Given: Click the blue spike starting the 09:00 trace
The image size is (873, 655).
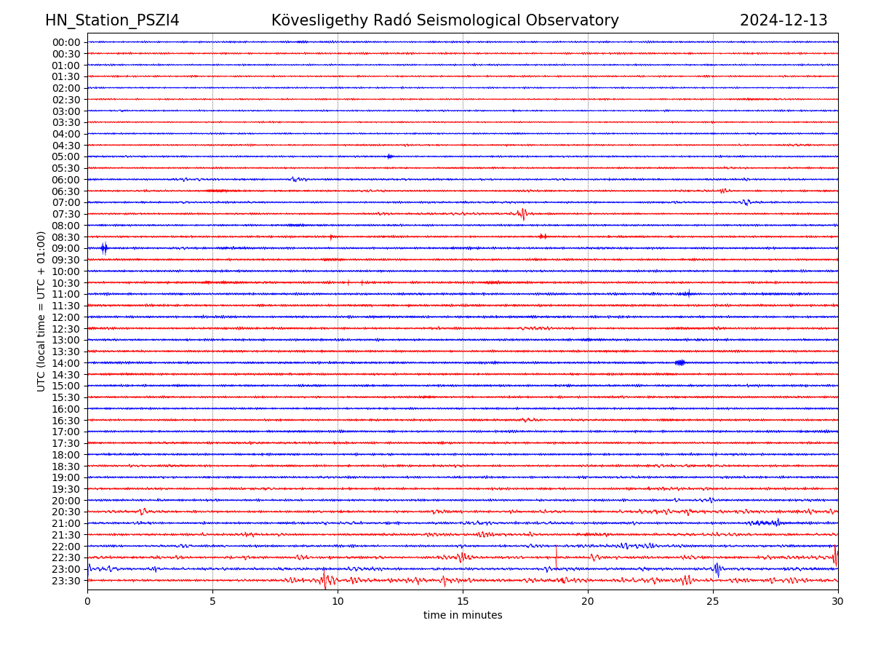Looking at the screenshot, I should click(x=104, y=248).
